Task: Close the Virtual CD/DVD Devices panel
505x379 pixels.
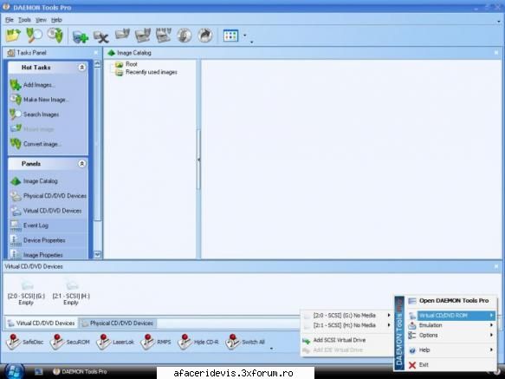Action: point(496,266)
